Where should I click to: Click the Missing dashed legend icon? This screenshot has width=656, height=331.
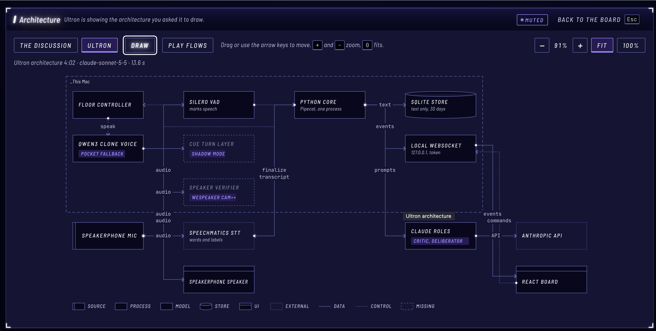(x=407, y=306)
